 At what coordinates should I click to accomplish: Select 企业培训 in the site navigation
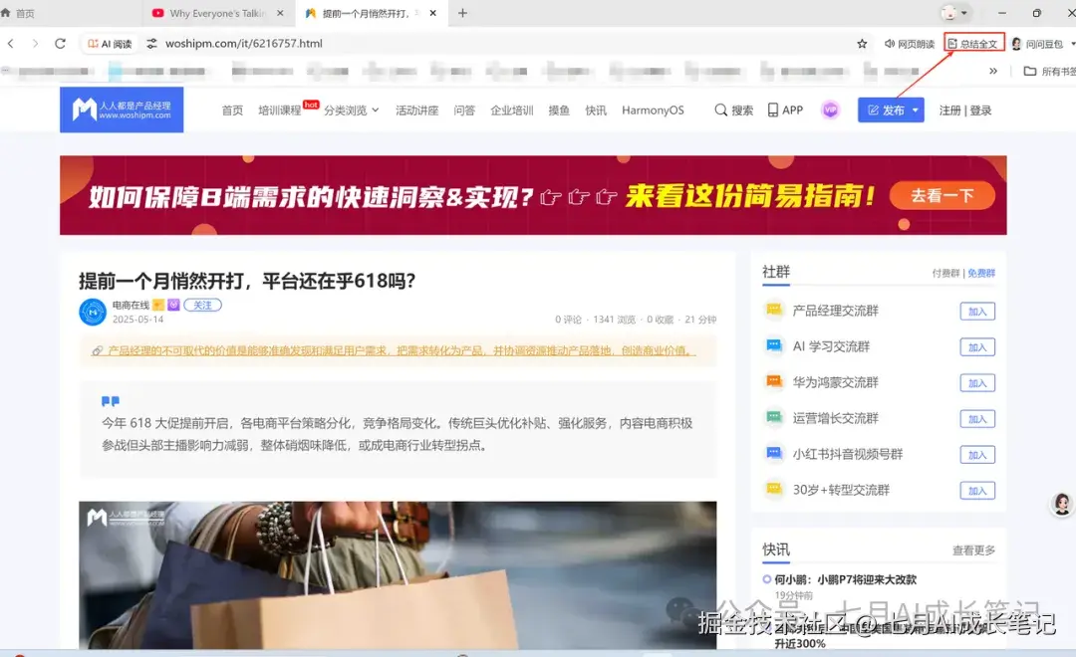coord(511,109)
